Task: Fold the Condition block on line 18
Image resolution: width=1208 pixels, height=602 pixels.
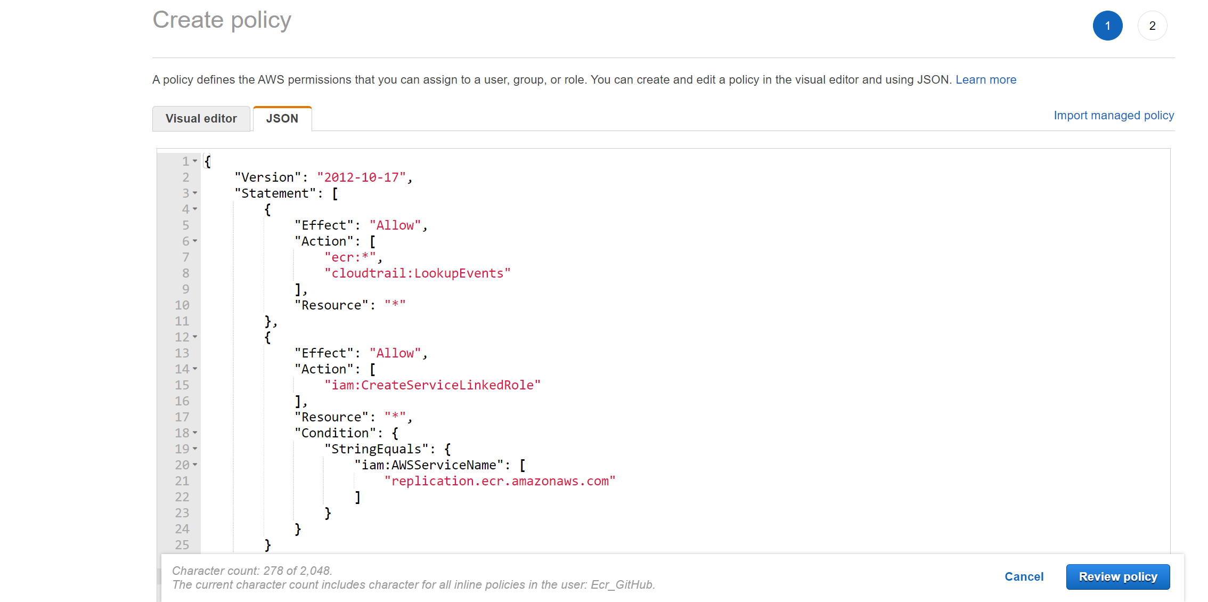Action: pos(195,433)
